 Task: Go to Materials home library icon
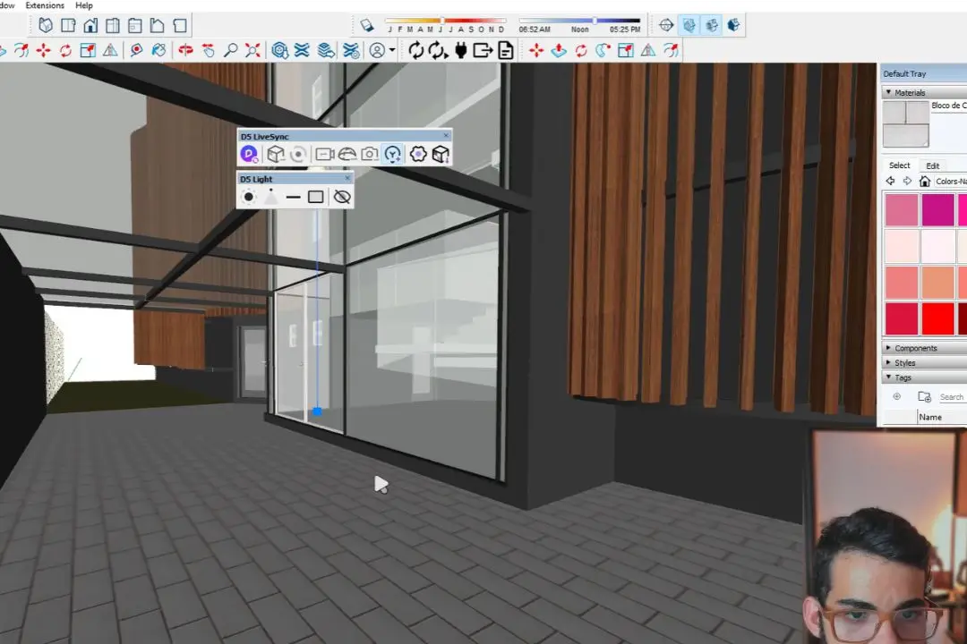[x=924, y=181]
